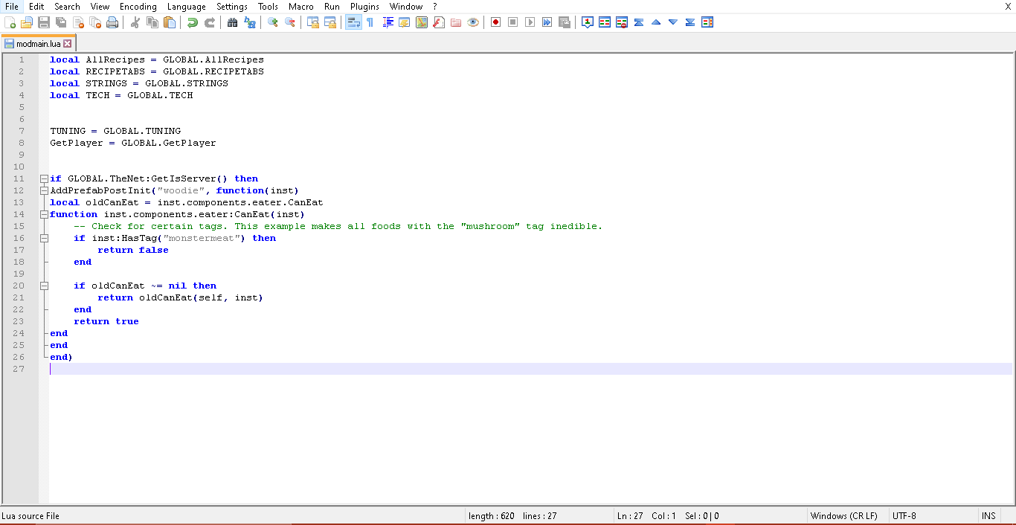The width and height of the screenshot is (1016, 525).
Task: Click the Cut scissors icon
Action: click(x=135, y=22)
